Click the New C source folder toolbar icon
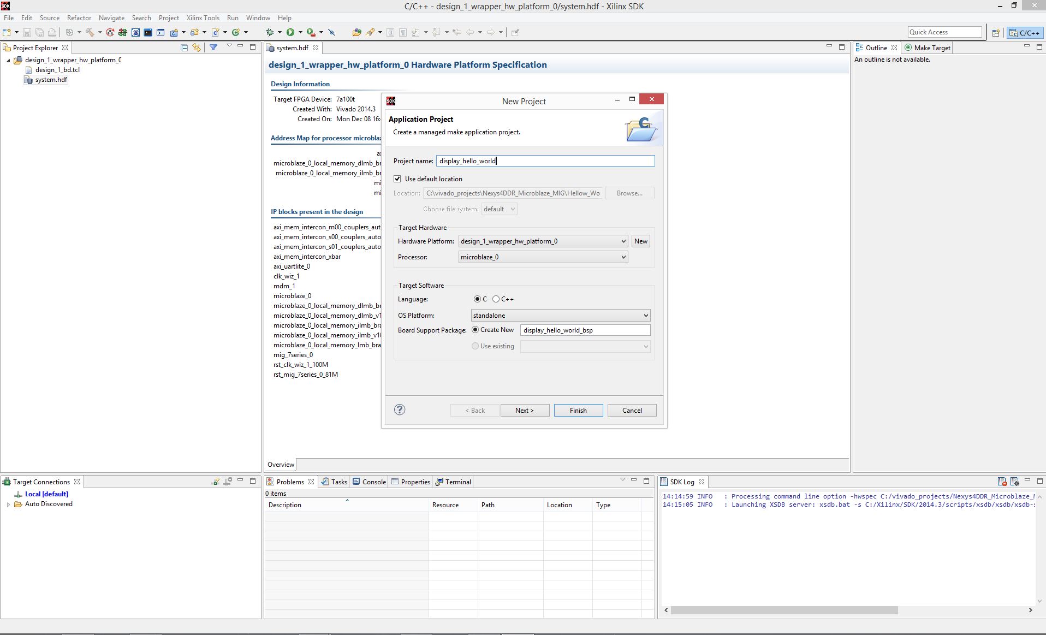Screen dimensions: 1046x635 [x=194, y=32]
